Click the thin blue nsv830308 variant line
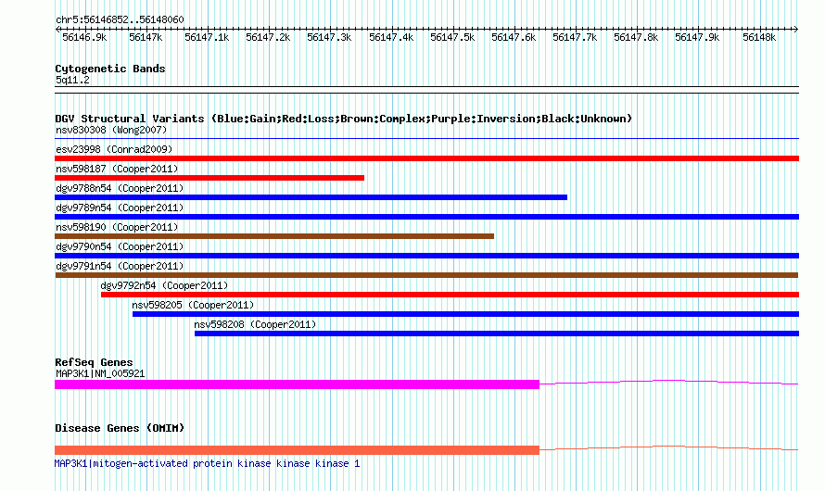825x491 pixels. coord(426,139)
